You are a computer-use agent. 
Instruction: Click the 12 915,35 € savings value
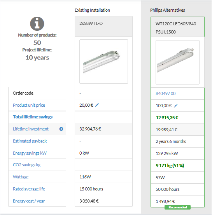167,118
